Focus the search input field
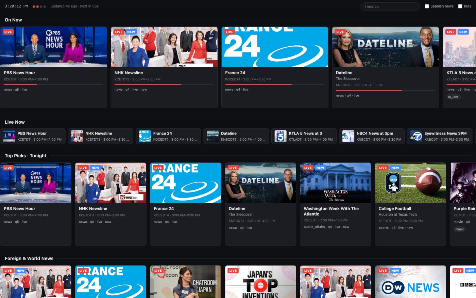 click(x=390, y=6)
